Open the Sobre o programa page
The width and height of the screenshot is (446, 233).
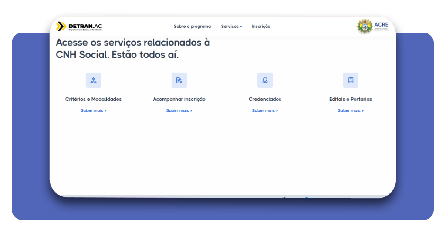pyautogui.click(x=192, y=27)
